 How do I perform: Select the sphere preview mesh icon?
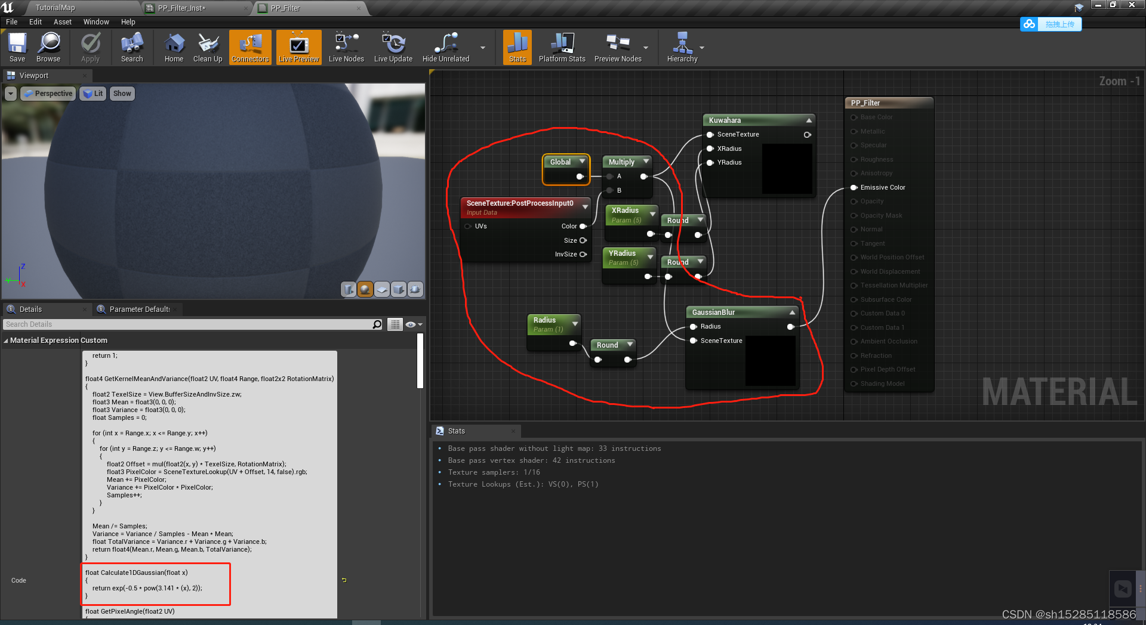(x=365, y=290)
